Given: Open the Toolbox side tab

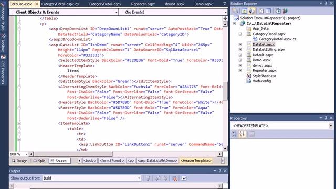Looking at the screenshot, I should (3, 43).
